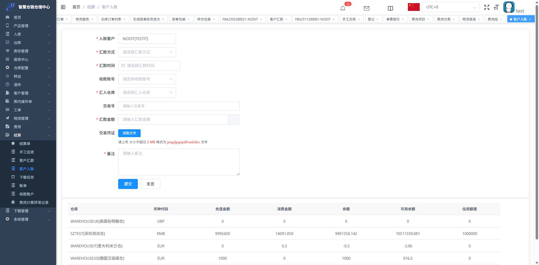Viewport: 539px width, 265px height.
Task: Expand the 汇入仓库 dropdown
Action: (x=147, y=93)
